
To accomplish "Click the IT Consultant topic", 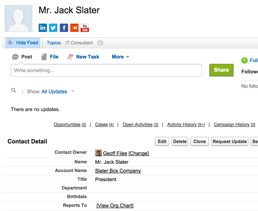I will point(79,43).
